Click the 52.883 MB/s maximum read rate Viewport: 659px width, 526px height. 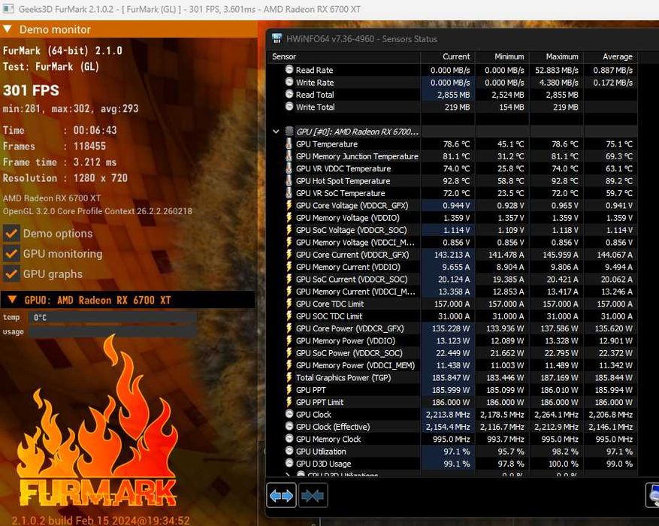557,70
